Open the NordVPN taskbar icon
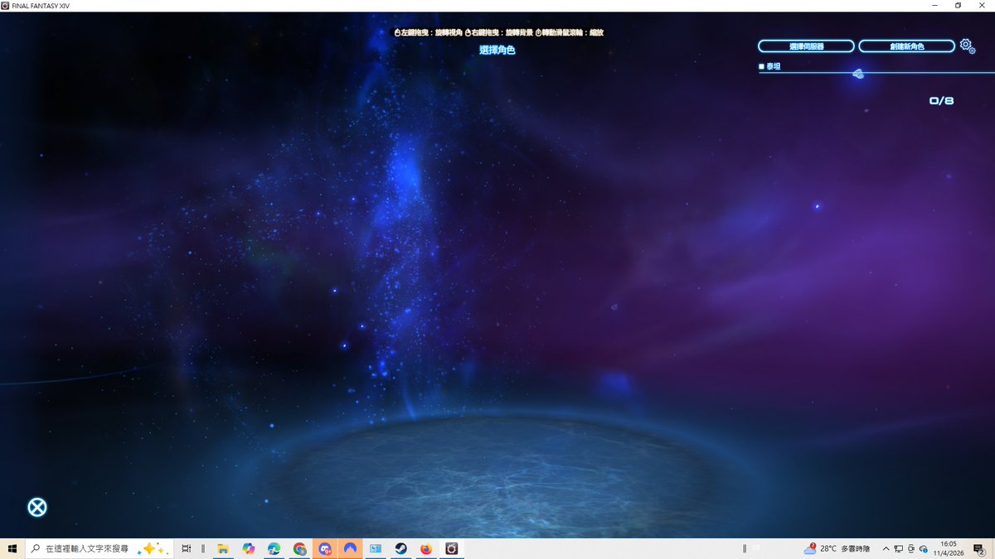The height and width of the screenshot is (559, 995). click(x=350, y=548)
